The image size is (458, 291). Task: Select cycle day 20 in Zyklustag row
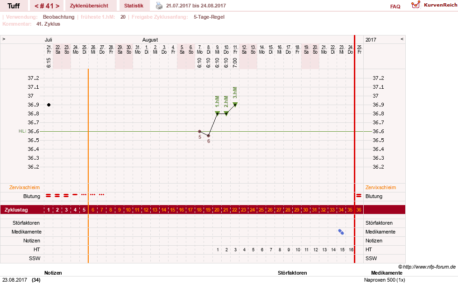[217, 210]
